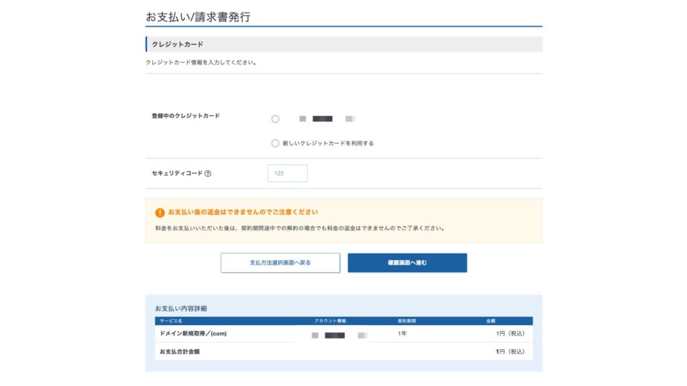Click the お支払い/請求書発行 page heading
The image size is (687, 386).
pos(198,17)
